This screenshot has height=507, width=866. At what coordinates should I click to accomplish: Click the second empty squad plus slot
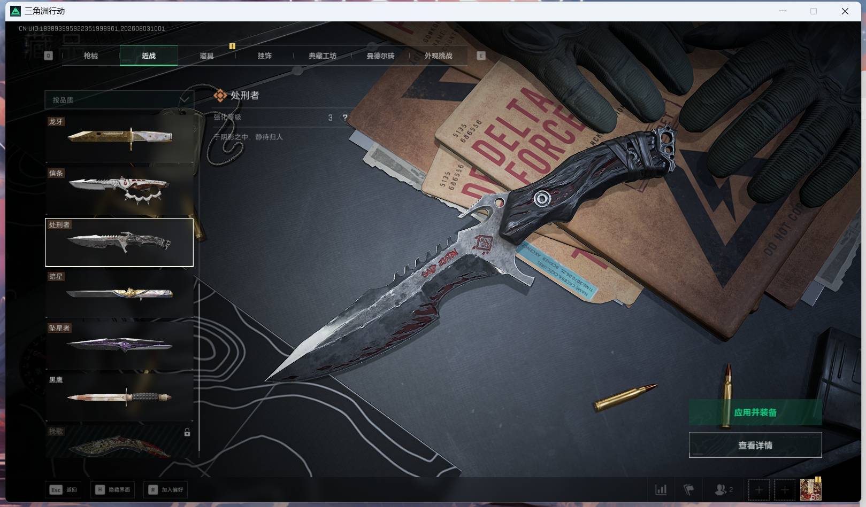[x=785, y=489]
